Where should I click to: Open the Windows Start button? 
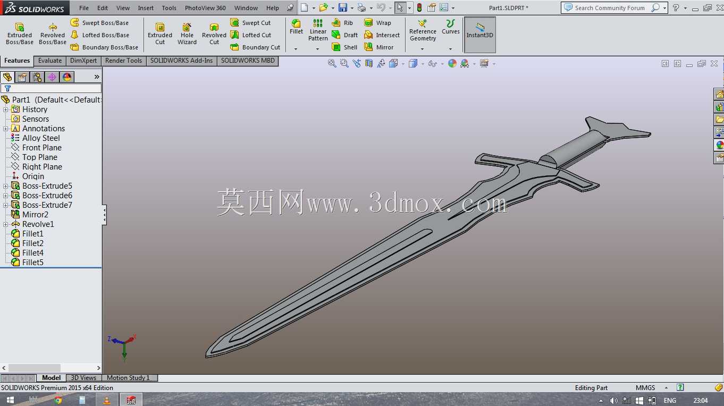[11, 400]
